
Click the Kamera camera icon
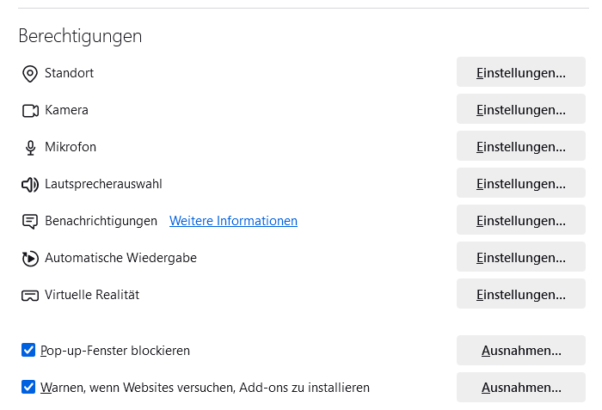coord(30,111)
